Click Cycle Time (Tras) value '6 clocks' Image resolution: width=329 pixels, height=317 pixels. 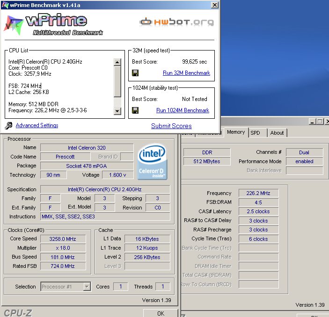click(x=258, y=239)
